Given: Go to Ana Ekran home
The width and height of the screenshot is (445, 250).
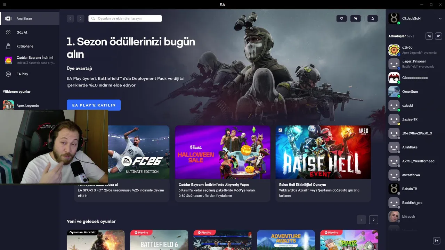Looking at the screenshot, I should click(30, 18).
